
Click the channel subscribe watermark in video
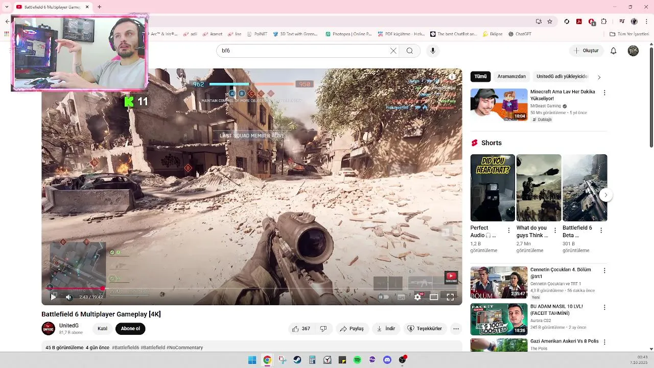click(x=451, y=278)
